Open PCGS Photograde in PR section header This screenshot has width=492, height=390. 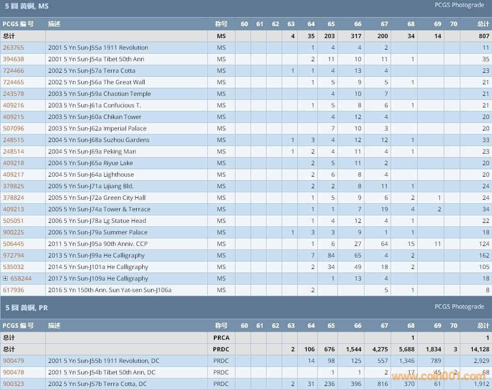point(459,306)
